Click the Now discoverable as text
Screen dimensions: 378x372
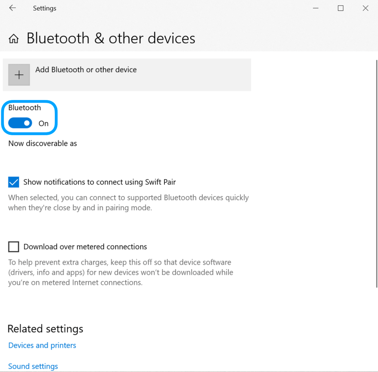click(42, 144)
